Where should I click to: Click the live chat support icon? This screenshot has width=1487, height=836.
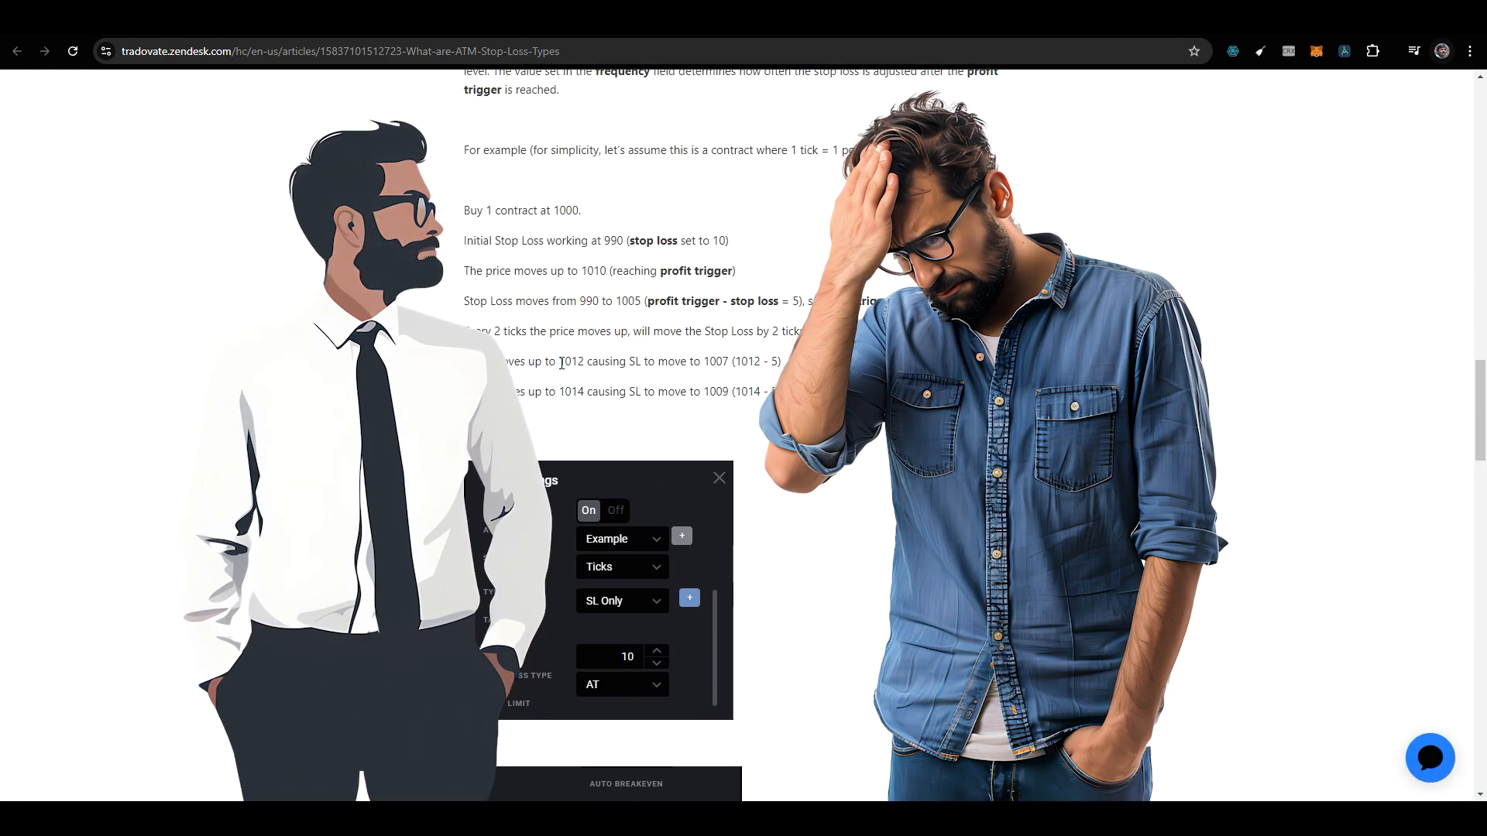click(1429, 756)
